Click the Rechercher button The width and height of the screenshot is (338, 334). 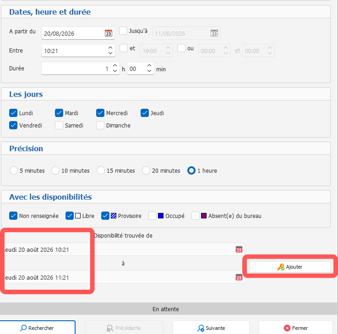pos(37,328)
